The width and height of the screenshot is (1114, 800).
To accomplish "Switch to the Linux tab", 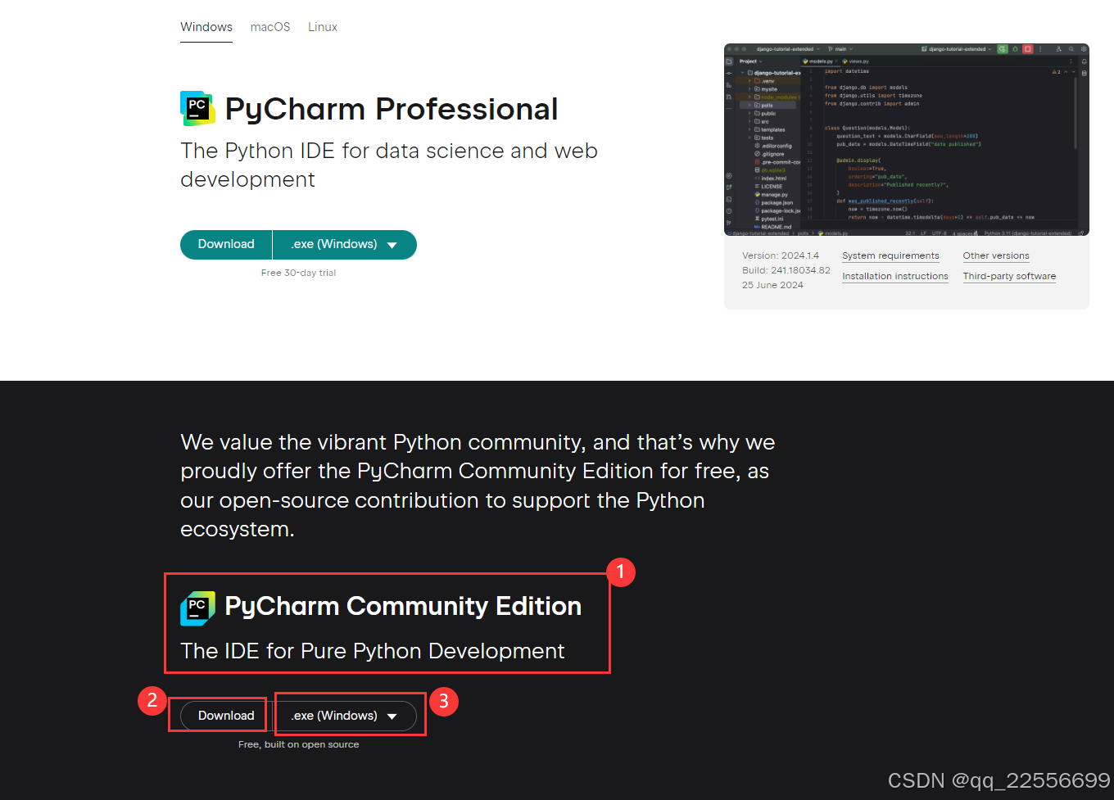I will click(x=323, y=27).
